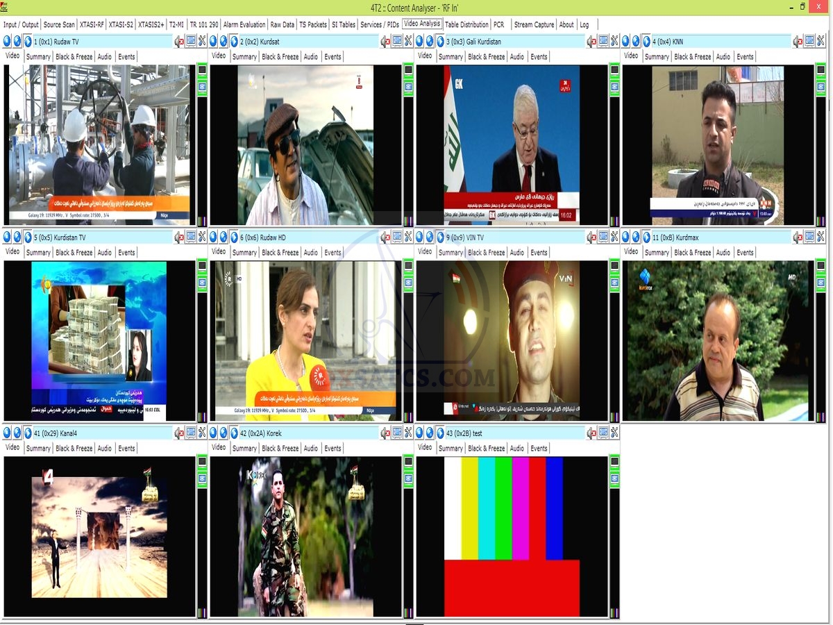
Task: Switch to the TR 101 290 tab
Action: [203, 24]
